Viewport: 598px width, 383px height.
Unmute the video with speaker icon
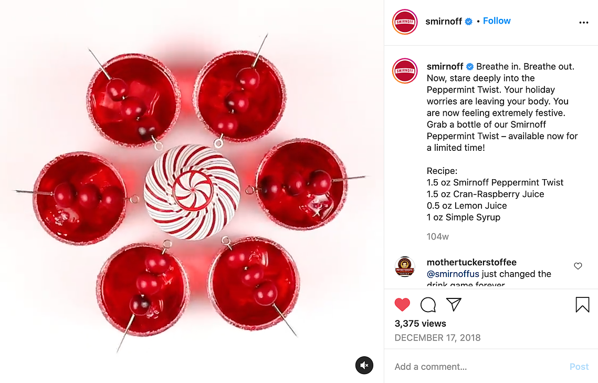(364, 366)
